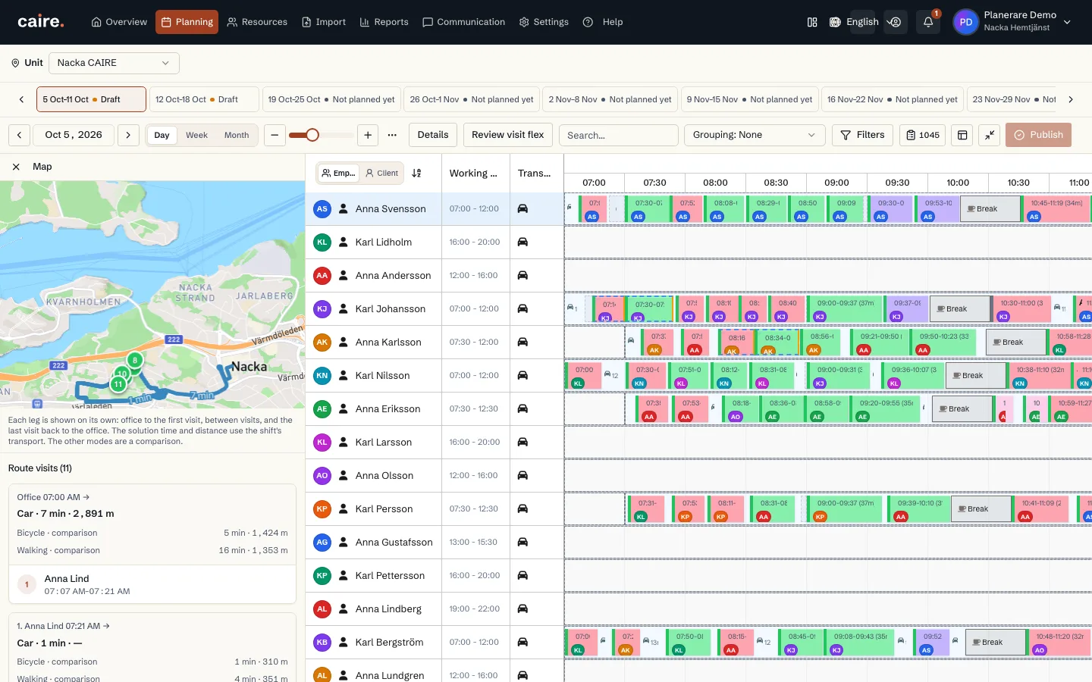1092x682 pixels.
Task: Click the 1045 clipboard counter button
Action: pyautogui.click(x=922, y=135)
